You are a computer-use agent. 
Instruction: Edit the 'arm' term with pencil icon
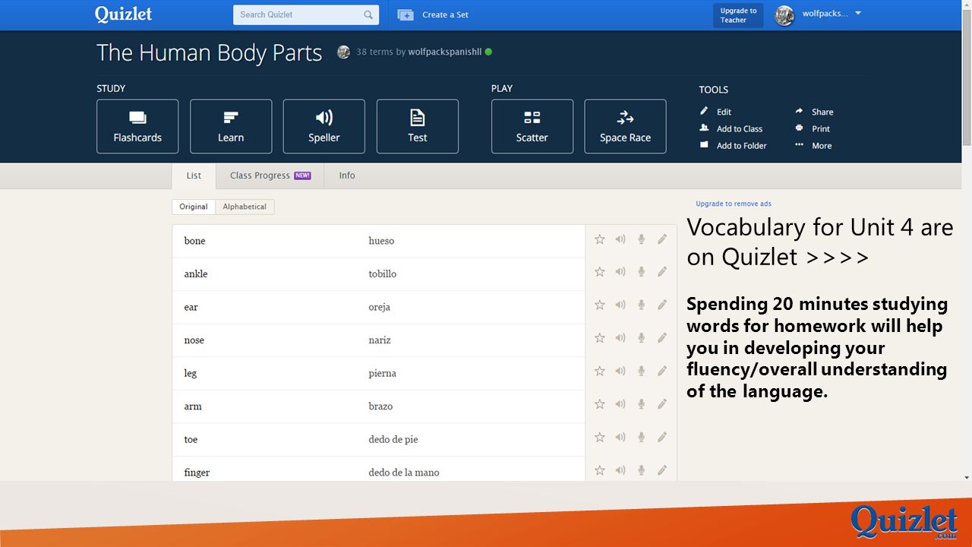(x=662, y=404)
